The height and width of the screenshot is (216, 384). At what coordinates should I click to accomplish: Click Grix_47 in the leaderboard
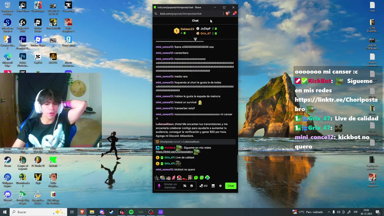(205, 33)
